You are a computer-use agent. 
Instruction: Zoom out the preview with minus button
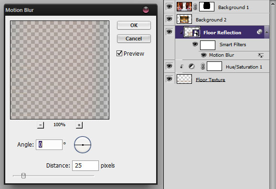coord(41,125)
